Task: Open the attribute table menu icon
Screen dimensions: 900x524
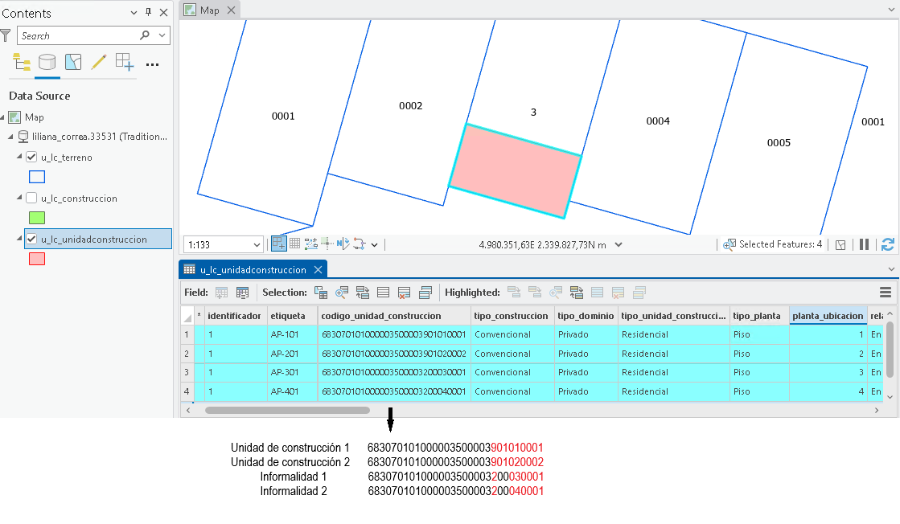Action: click(x=885, y=293)
